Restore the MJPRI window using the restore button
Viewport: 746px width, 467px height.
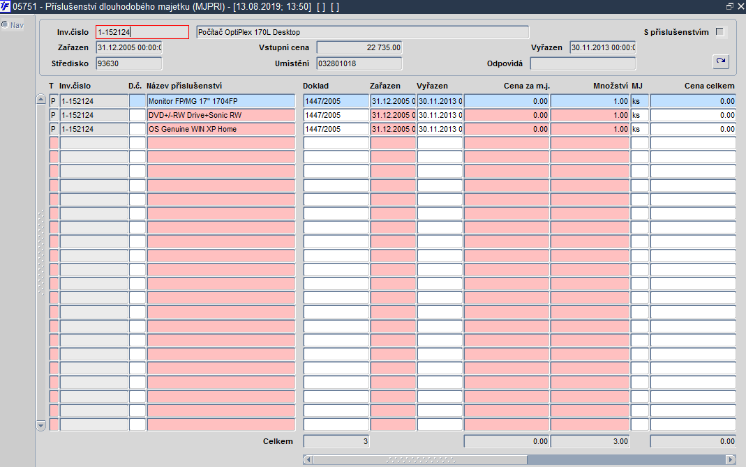point(730,6)
